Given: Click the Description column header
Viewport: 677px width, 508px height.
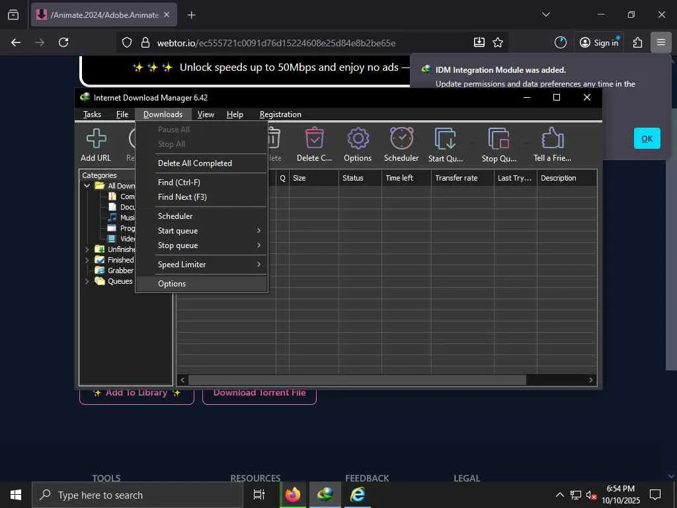Looking at the screenshot, I should point(567,178).
